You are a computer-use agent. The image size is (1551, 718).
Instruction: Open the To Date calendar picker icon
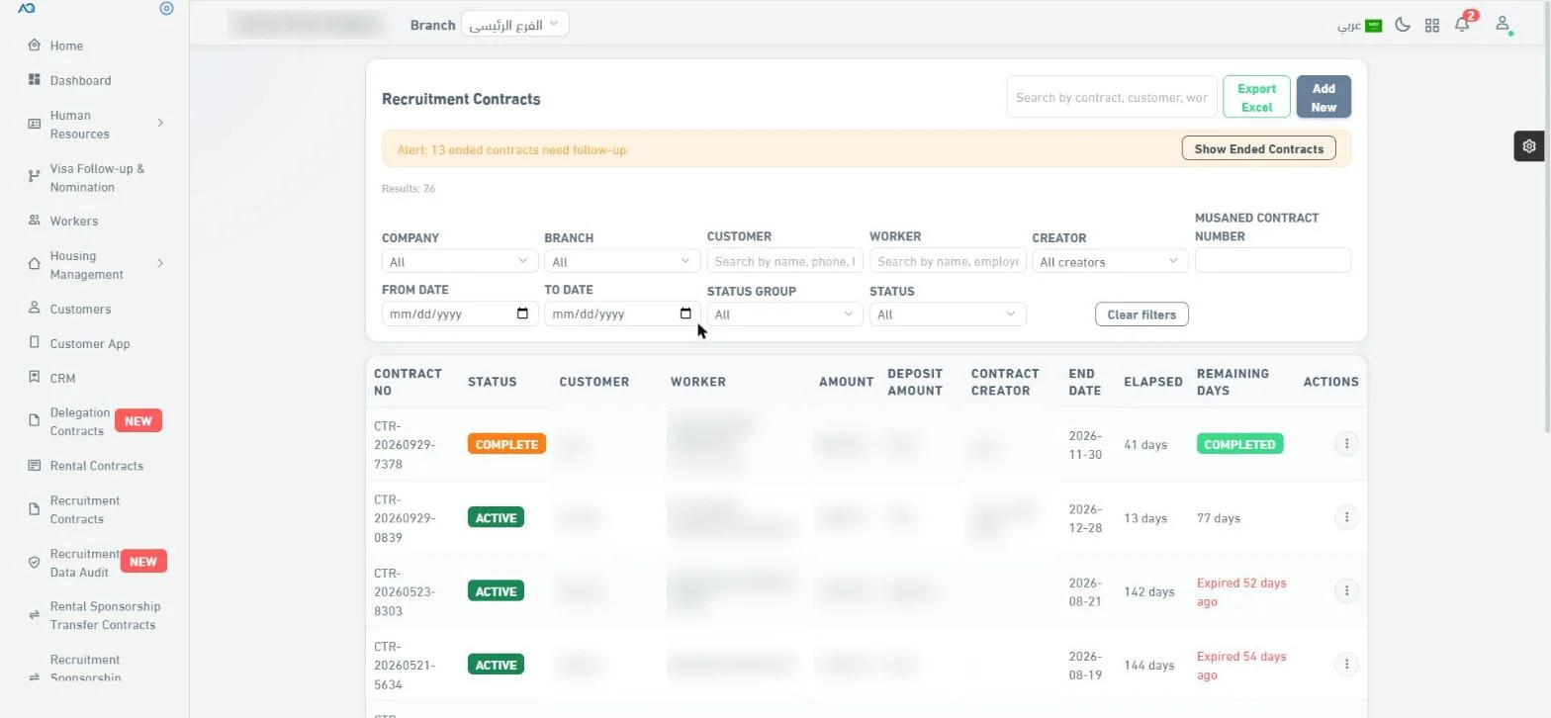tap(685, 314)
